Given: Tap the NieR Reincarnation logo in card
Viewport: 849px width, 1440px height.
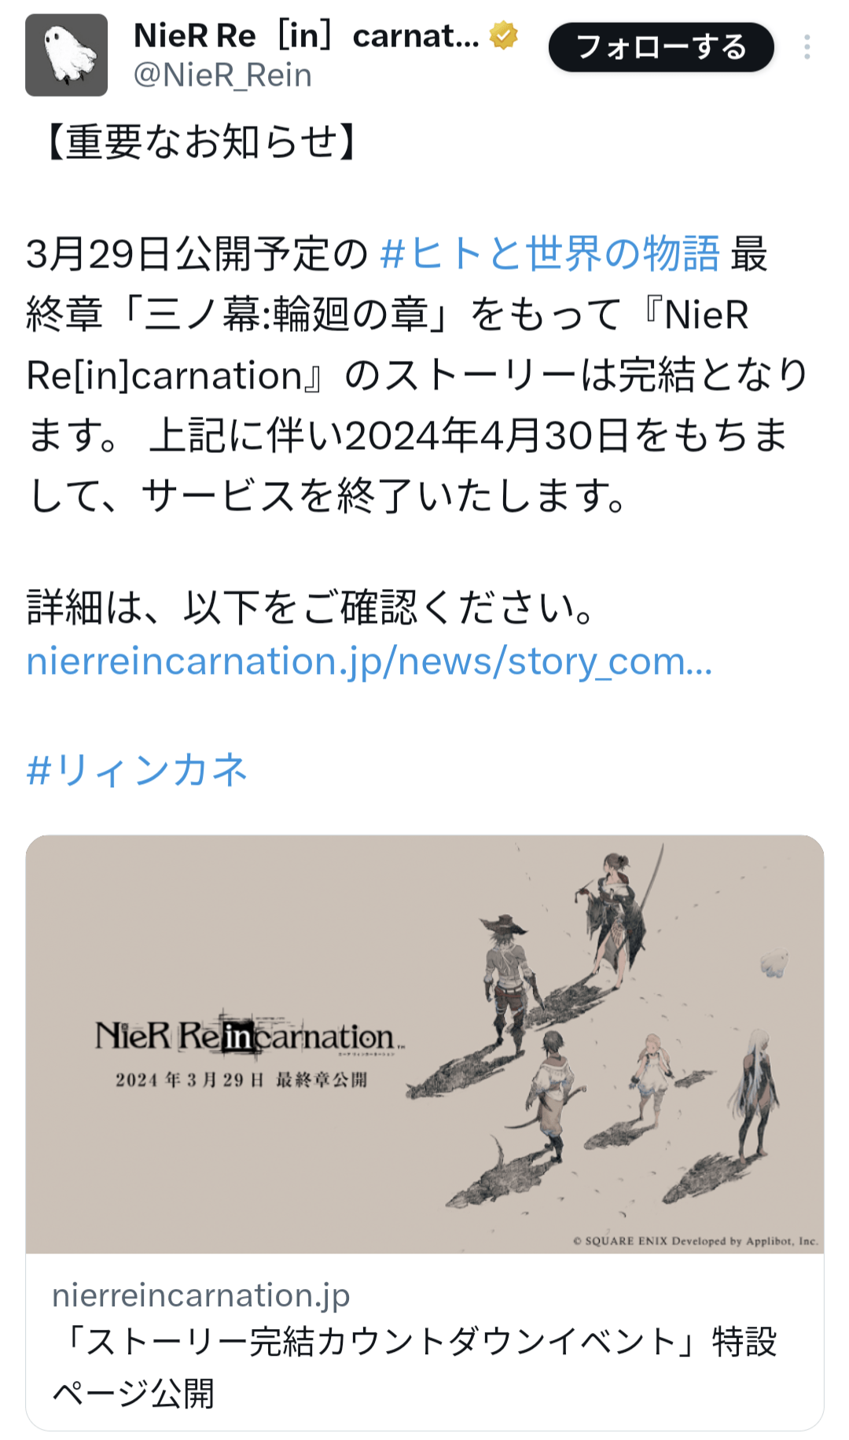Looking at the screenshot, I should (x=248, y=1037).
